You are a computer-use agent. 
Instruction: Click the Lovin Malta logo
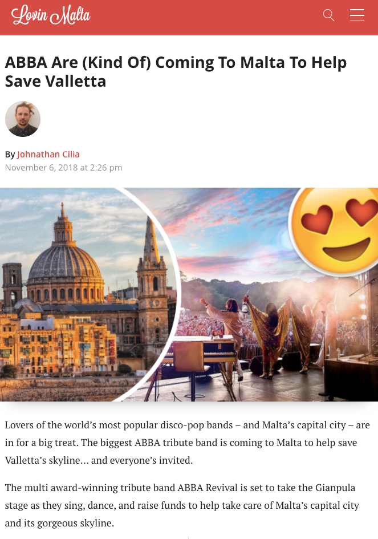click(x=51, y=15)
